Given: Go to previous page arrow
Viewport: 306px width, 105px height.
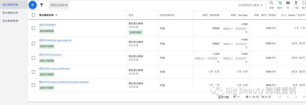Looking at the screenshot, I should [288, 97].
